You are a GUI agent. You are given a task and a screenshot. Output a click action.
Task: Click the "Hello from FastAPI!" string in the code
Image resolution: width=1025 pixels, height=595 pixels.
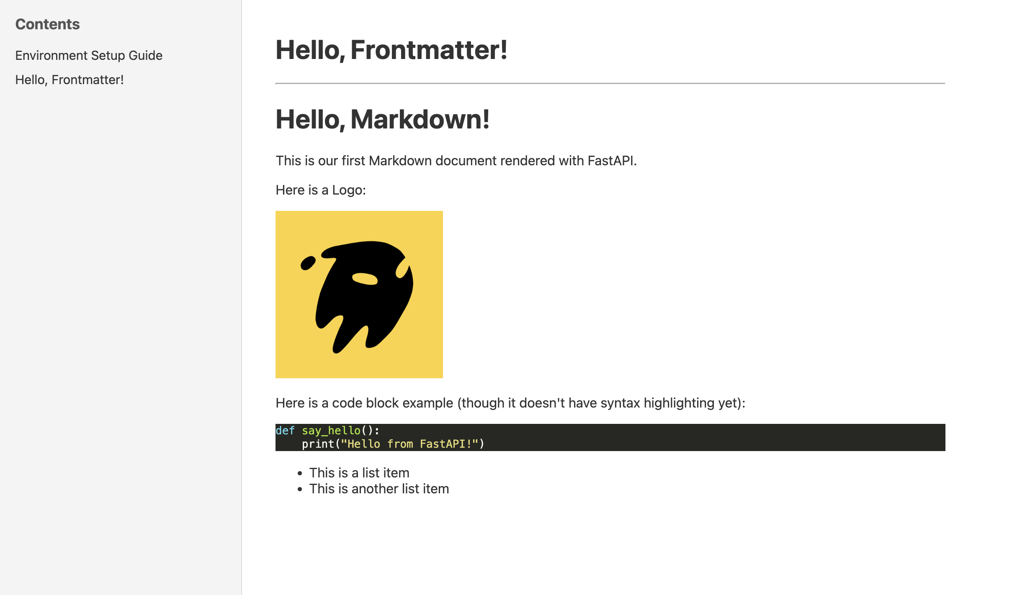[x=409, y=444]
